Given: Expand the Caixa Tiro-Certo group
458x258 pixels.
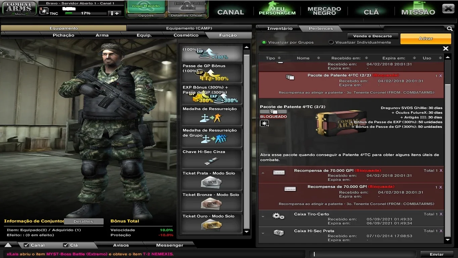Looking at the screenshot, I should point(263,217).
